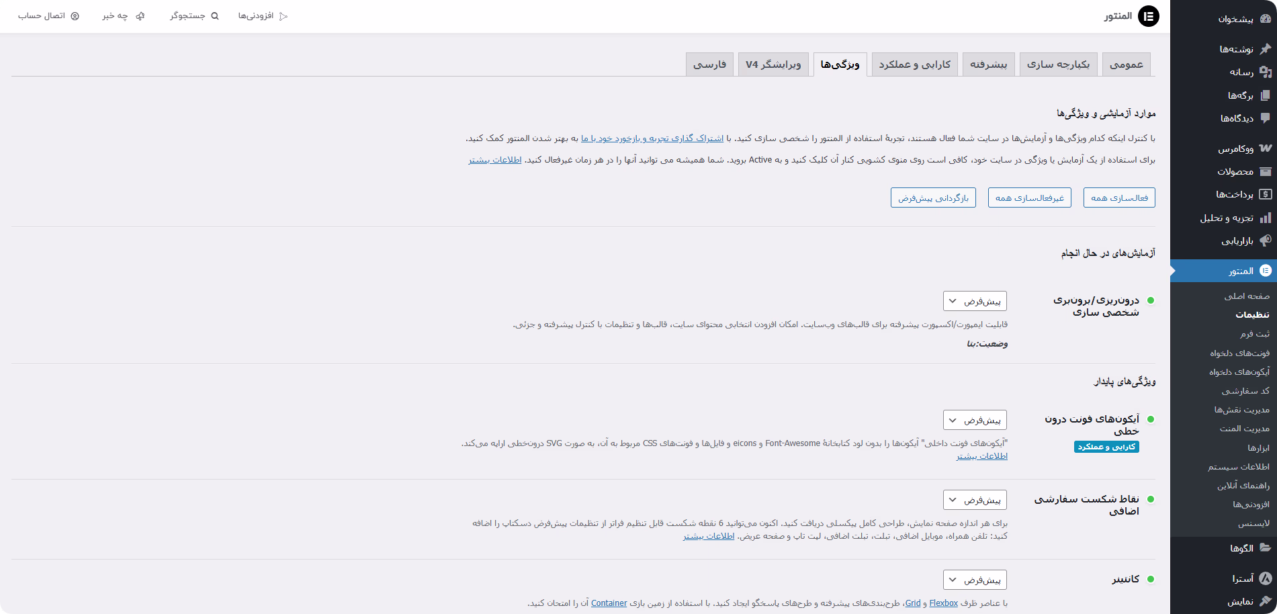
Task: Switch to the ویرایشگر V4 tab
Action: (773, 64)
